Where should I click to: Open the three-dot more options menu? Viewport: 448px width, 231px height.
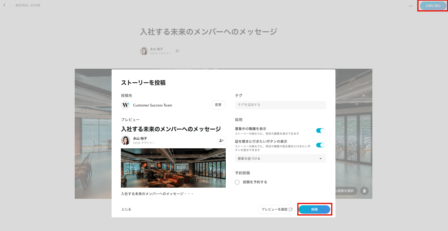pos(411,6)
